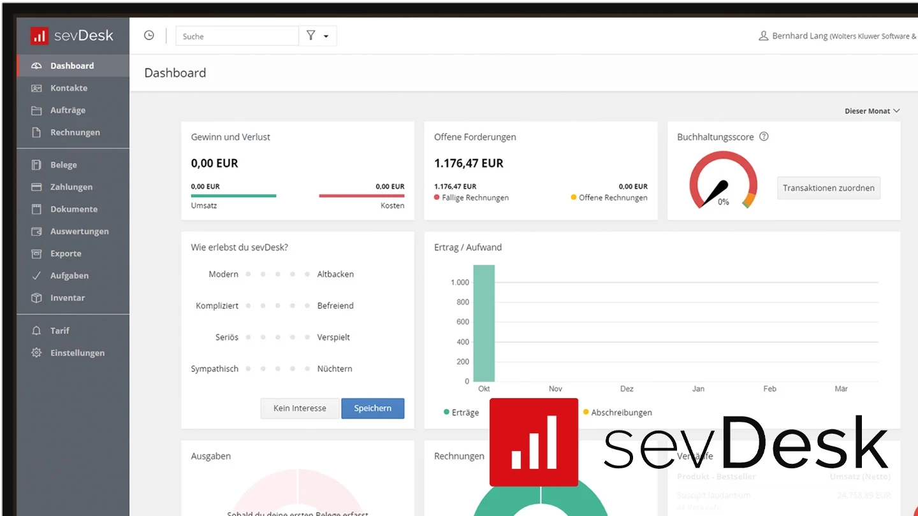
Task: Click the Aufgaben checkmark icon
Action: tap(36, 276)
